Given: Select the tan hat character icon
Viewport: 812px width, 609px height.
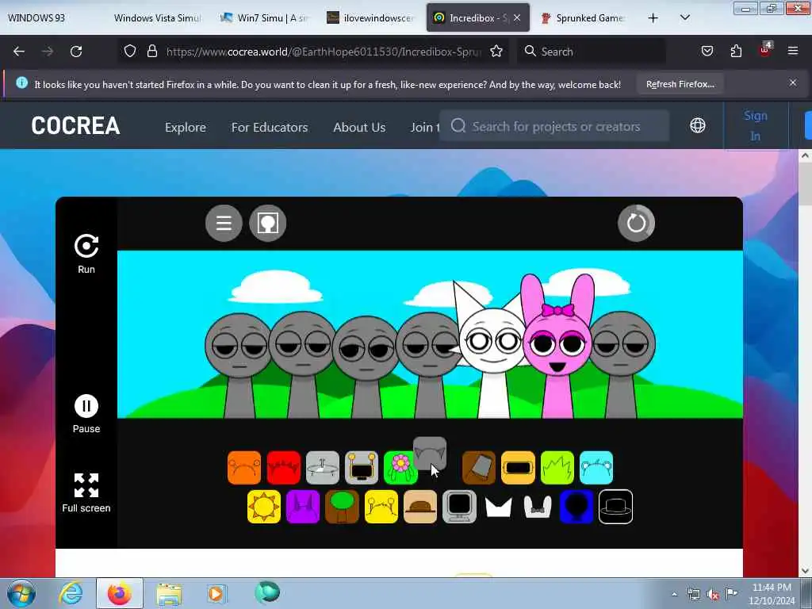Looking at the screenshot, I should [420, 507].
